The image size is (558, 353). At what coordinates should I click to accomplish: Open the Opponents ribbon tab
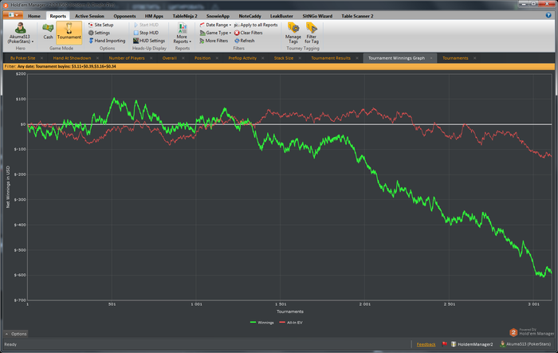point(124,16)
